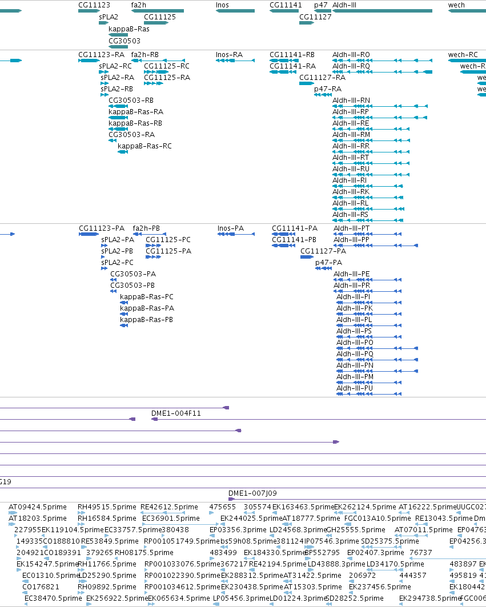The height and width of the screenshot is (607, 486).
Task: Select the fa2h gene label
Action: (x=139, y=5)
